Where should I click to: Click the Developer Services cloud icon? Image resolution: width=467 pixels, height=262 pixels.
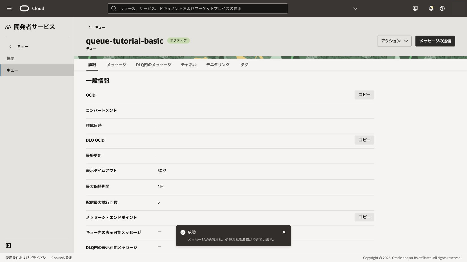[x=8, y=27]
